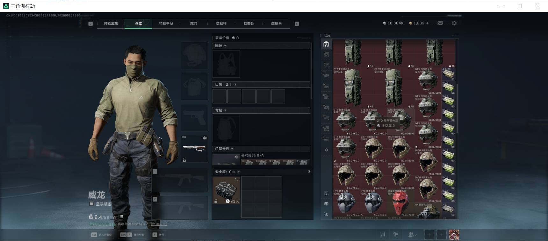Click the Q previous tab key icon

[x=90, y=23]
